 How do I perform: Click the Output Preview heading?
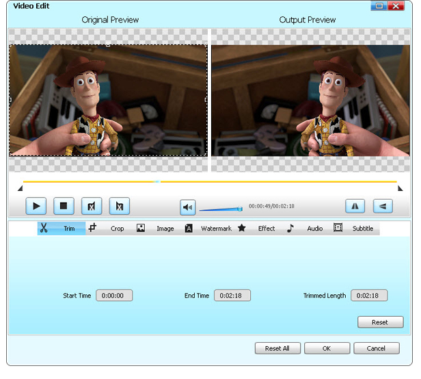pyautogui.click(x=308, y=20)
